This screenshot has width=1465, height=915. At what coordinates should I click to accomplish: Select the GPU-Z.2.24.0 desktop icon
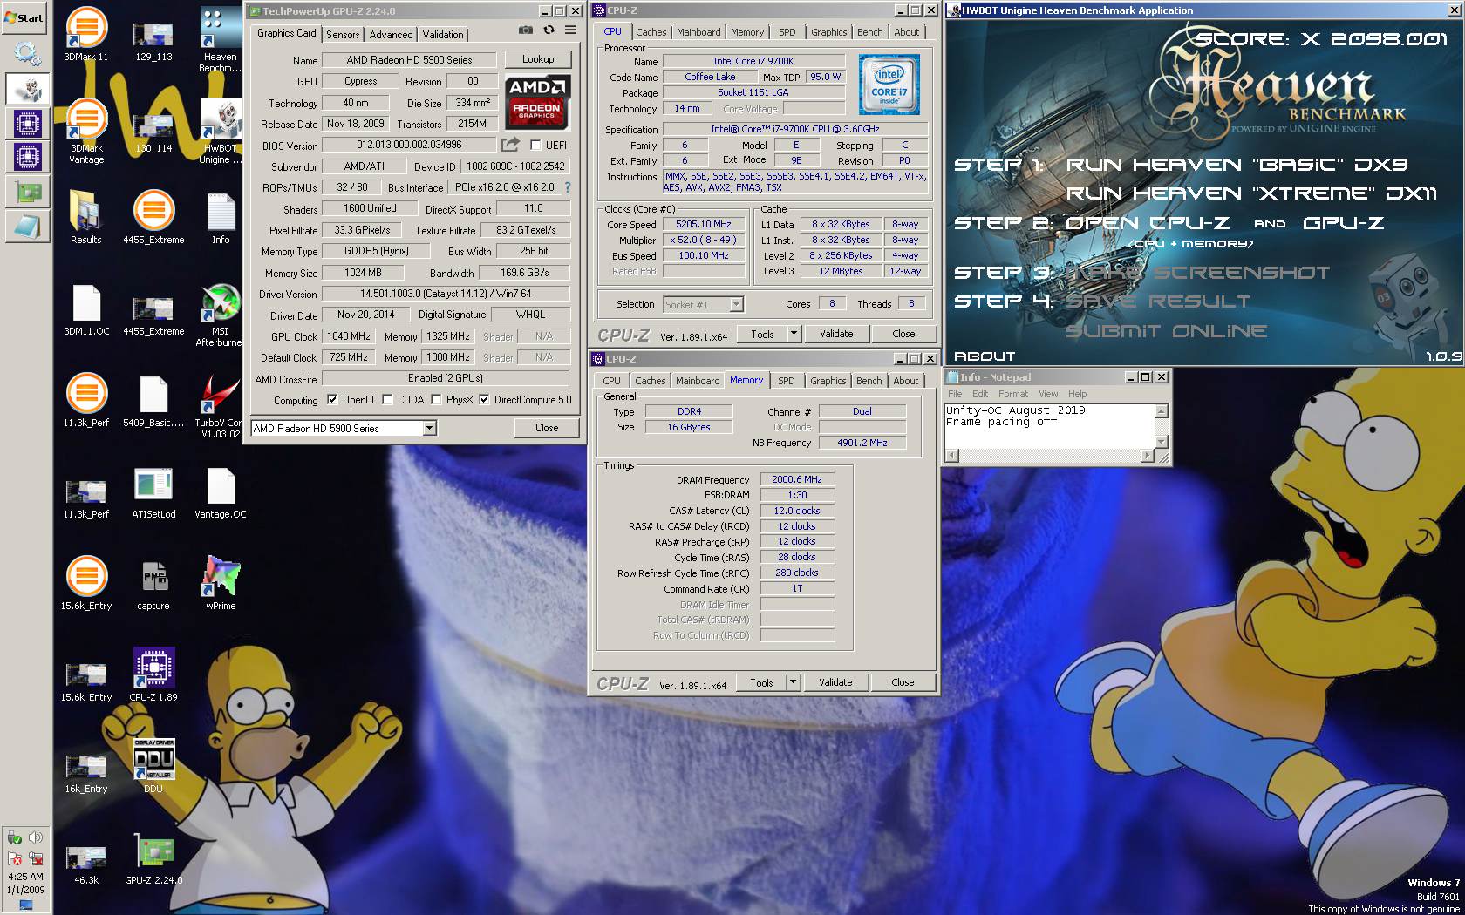tap(153, 859)
